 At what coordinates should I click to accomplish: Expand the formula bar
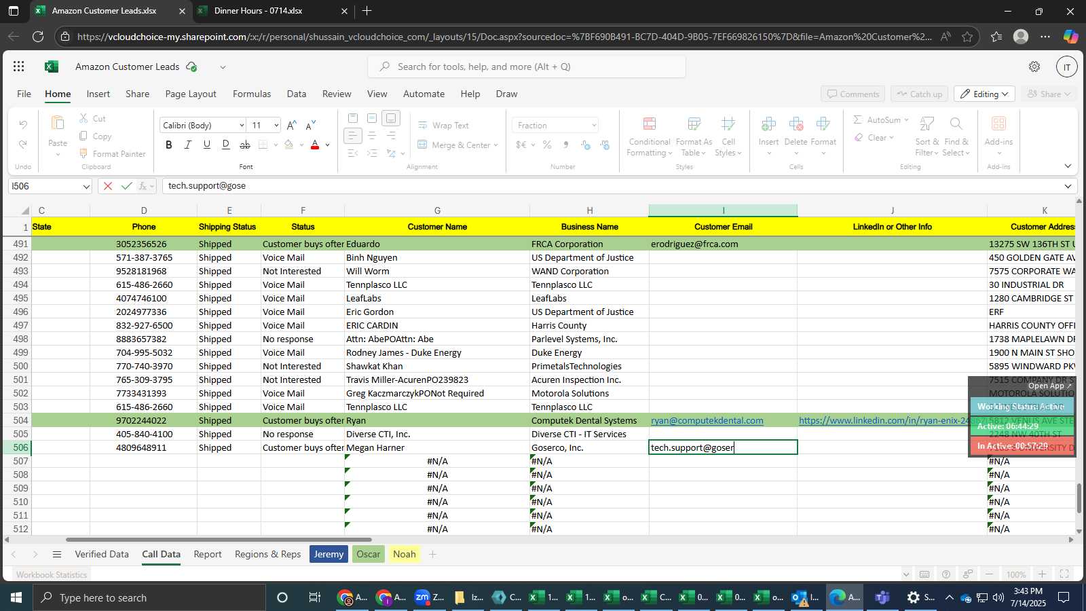point(1068,186)
